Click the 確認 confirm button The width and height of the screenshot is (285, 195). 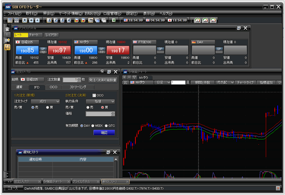(104, 133)
